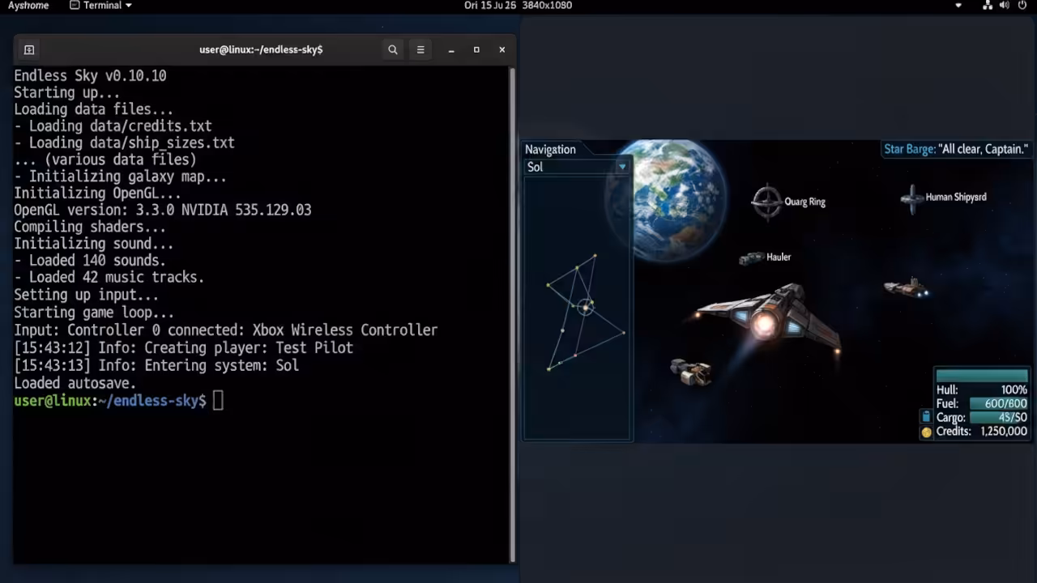Click the Terminal title user@linux:~/endless-sky$

261,49
